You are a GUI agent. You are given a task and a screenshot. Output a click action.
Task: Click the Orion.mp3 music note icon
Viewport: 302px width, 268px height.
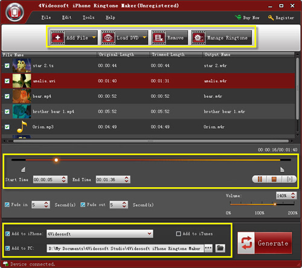[22, 127]
